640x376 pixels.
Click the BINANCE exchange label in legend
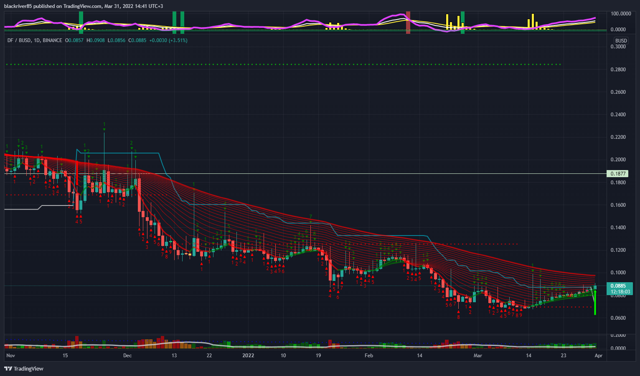pyautogui.click(x=52, y=40)
